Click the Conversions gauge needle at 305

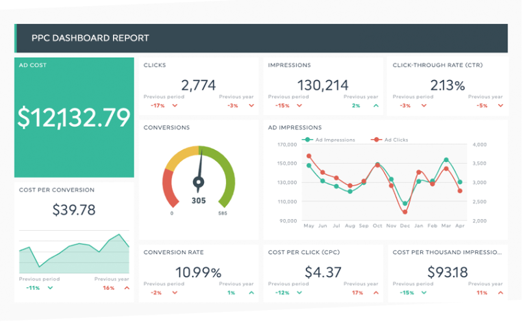[199, 168]
